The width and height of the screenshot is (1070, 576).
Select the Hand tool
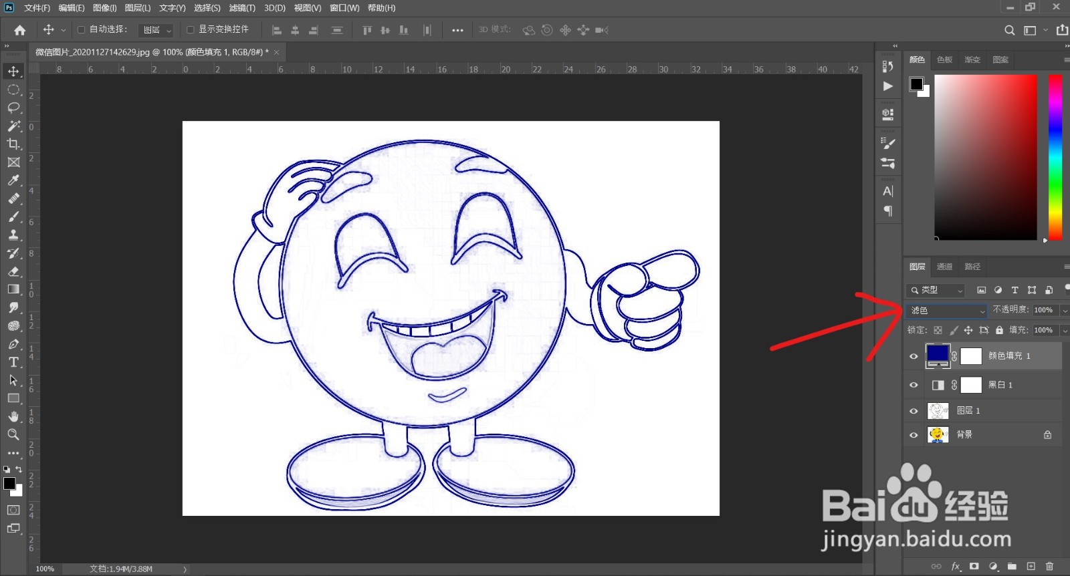pyautogui.click(x=13, y=416)
